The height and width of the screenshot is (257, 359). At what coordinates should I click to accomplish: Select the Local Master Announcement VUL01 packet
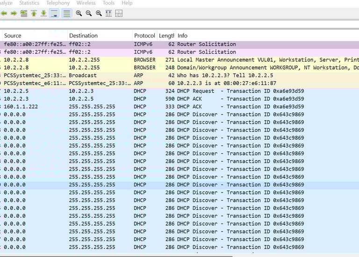coord(179,60)
